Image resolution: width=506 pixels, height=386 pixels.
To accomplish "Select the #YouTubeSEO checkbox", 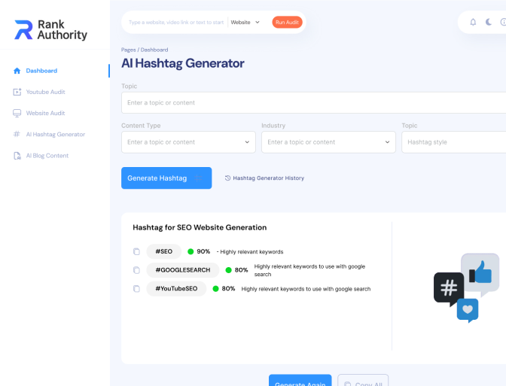I will (x=136, y=288).
